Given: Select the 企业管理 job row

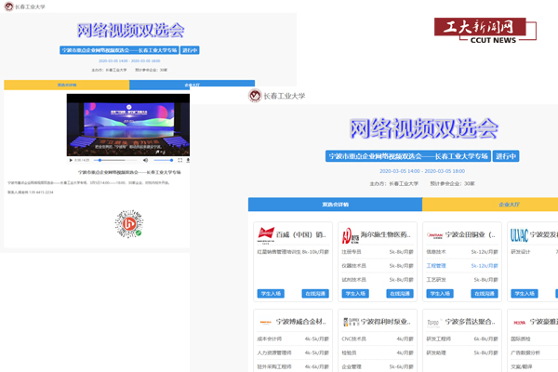Looking at the screenshot, I should click(378, 366).
